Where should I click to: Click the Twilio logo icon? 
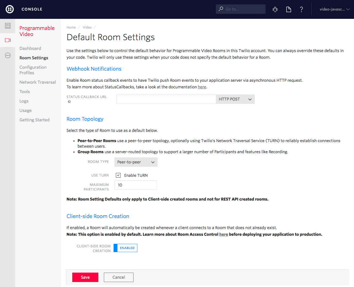10,9
